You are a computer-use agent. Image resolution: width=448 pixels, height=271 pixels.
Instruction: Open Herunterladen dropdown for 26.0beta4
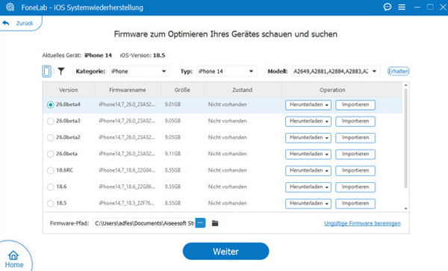pyautogui.click(x=308, y=105)
